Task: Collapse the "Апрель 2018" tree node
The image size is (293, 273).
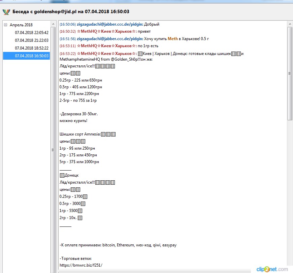Action: [5, 25]
